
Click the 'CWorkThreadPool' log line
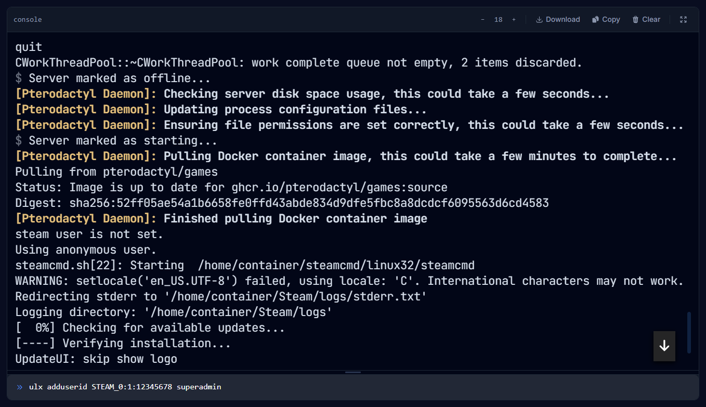[x=299, y=62]
